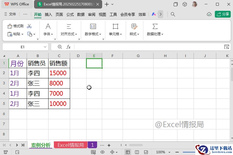233x155 pixels.
Task: Open the Cells (单元格) icon
Action: [x=115, y=26]
